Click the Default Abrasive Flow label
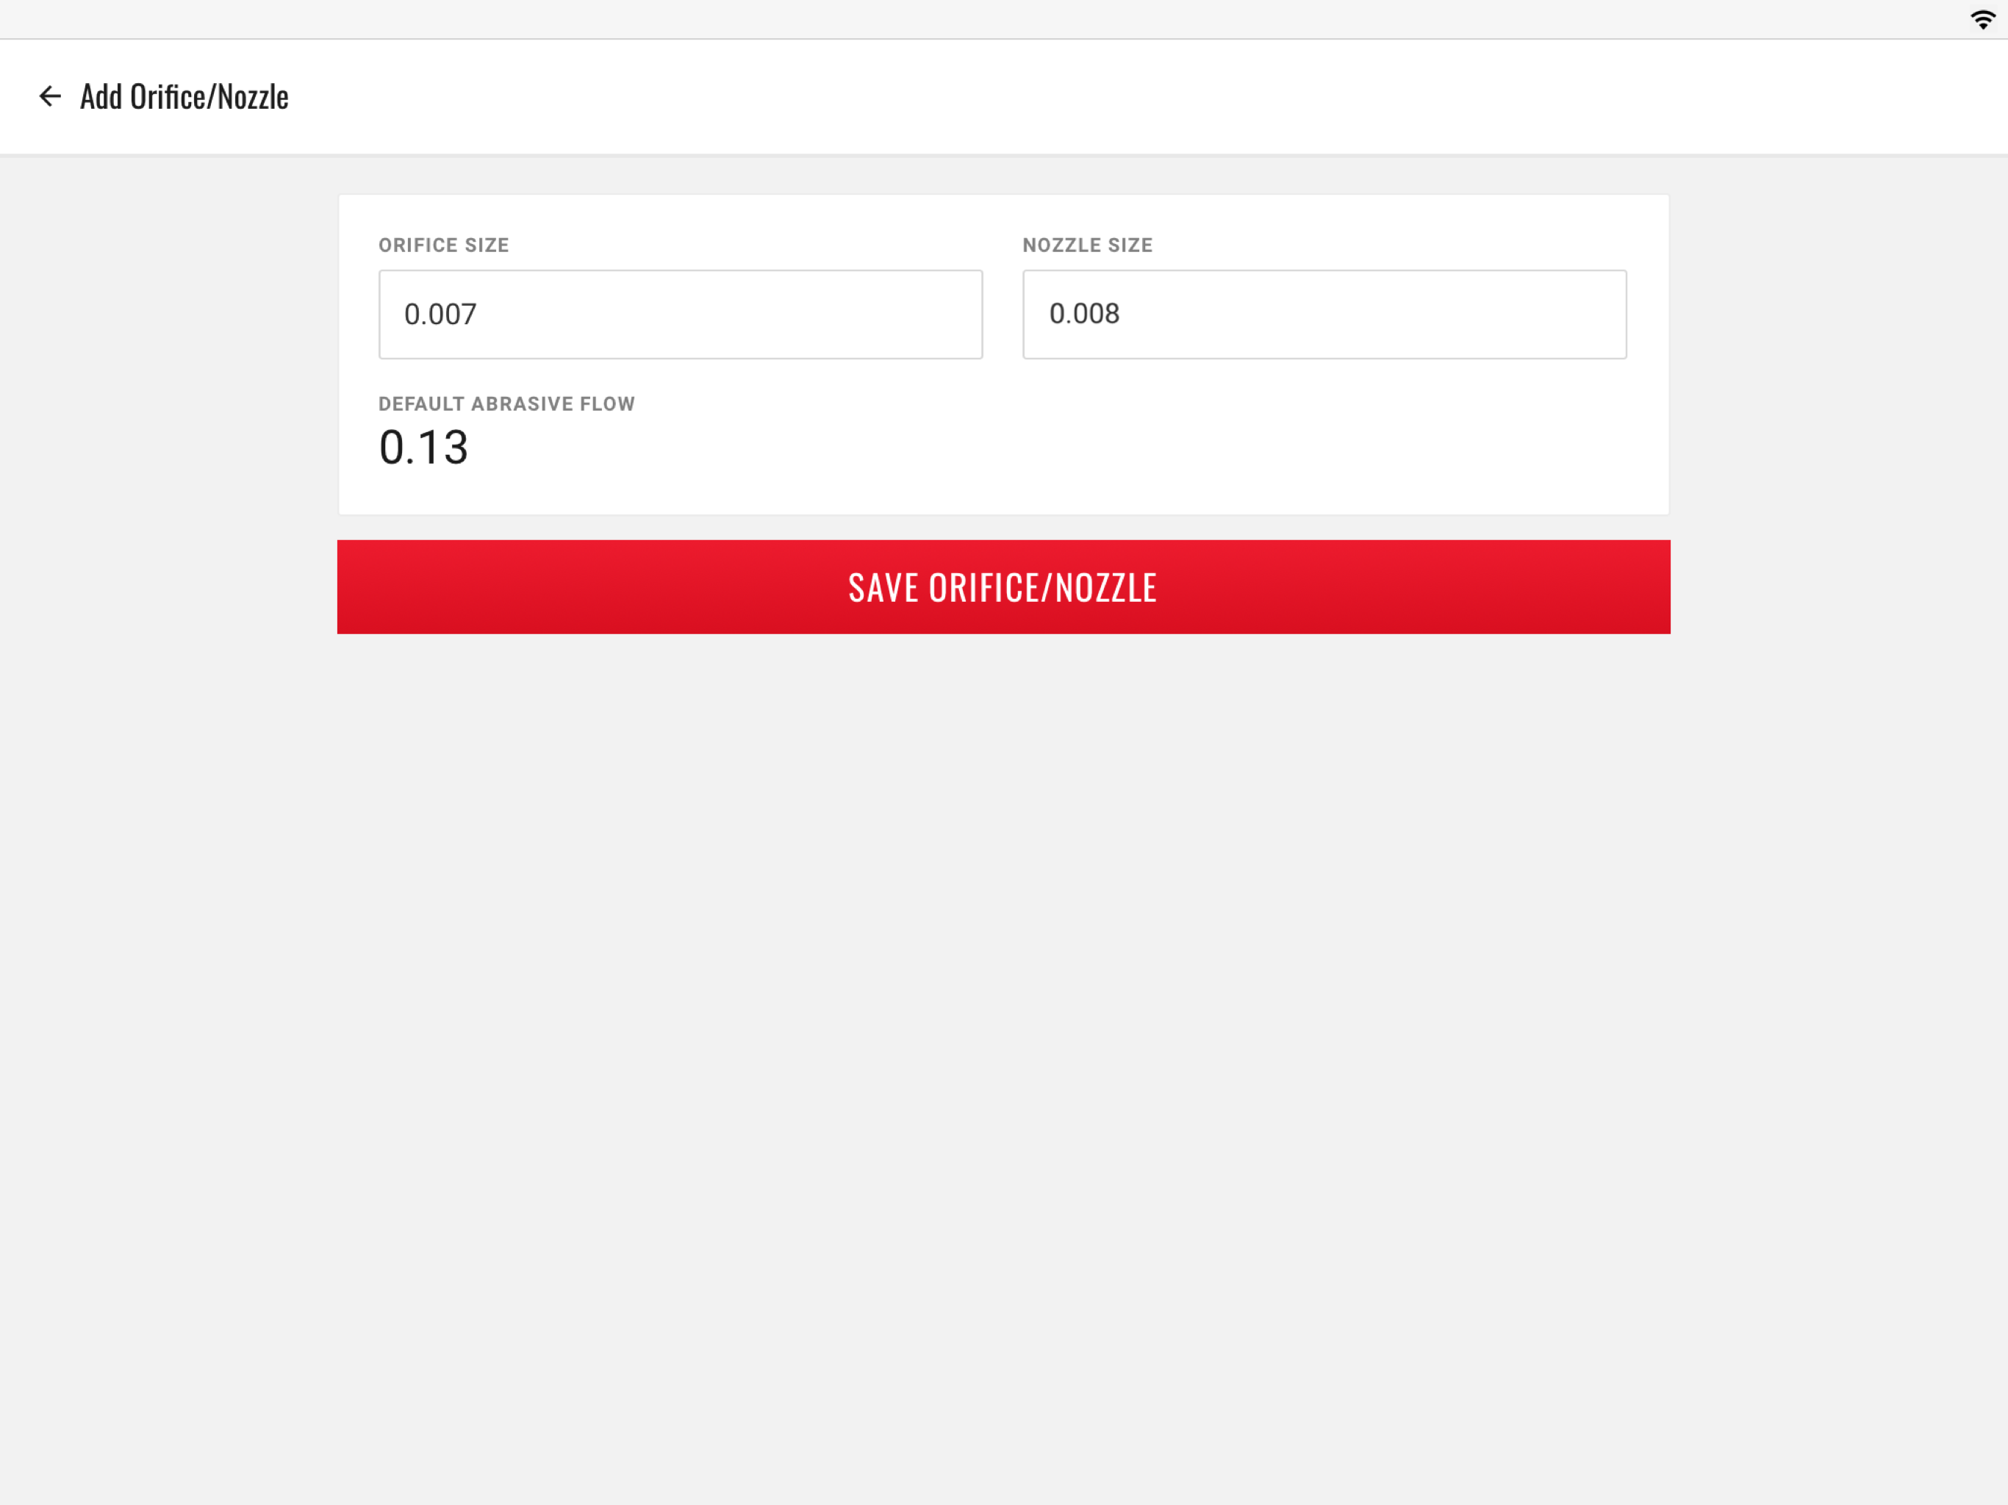Screen dimensions: 2008x1505 click(x=506, y=404)
